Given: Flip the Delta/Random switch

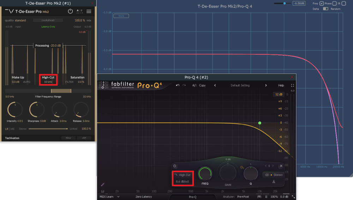Looking at the screenshot, I should coord(325,9).
